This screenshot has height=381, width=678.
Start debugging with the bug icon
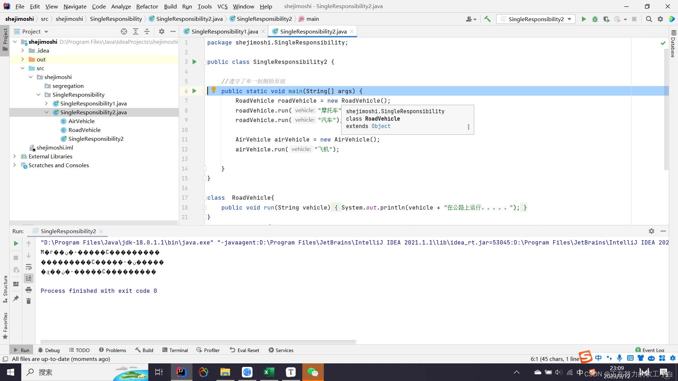pos(595,19)
